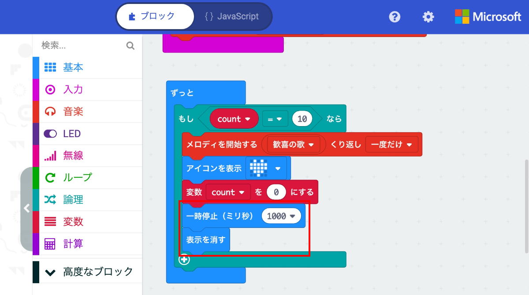Click the Microsoft logo link
529x295 pixels.
pos(488,16)
